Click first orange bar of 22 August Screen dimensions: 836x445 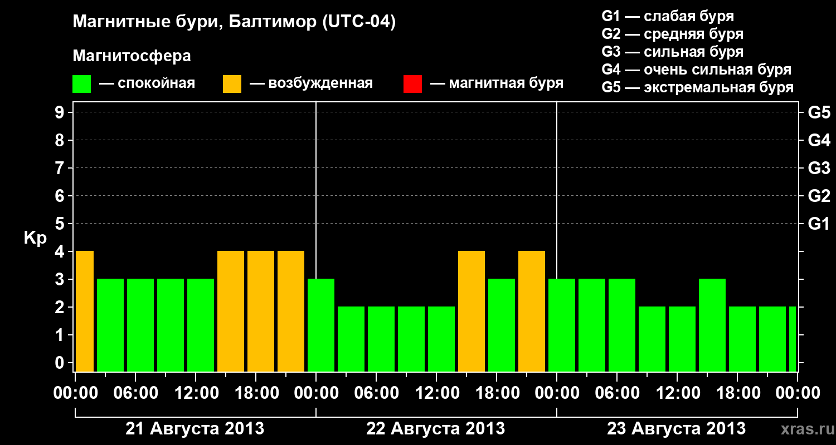pos(472,311)
